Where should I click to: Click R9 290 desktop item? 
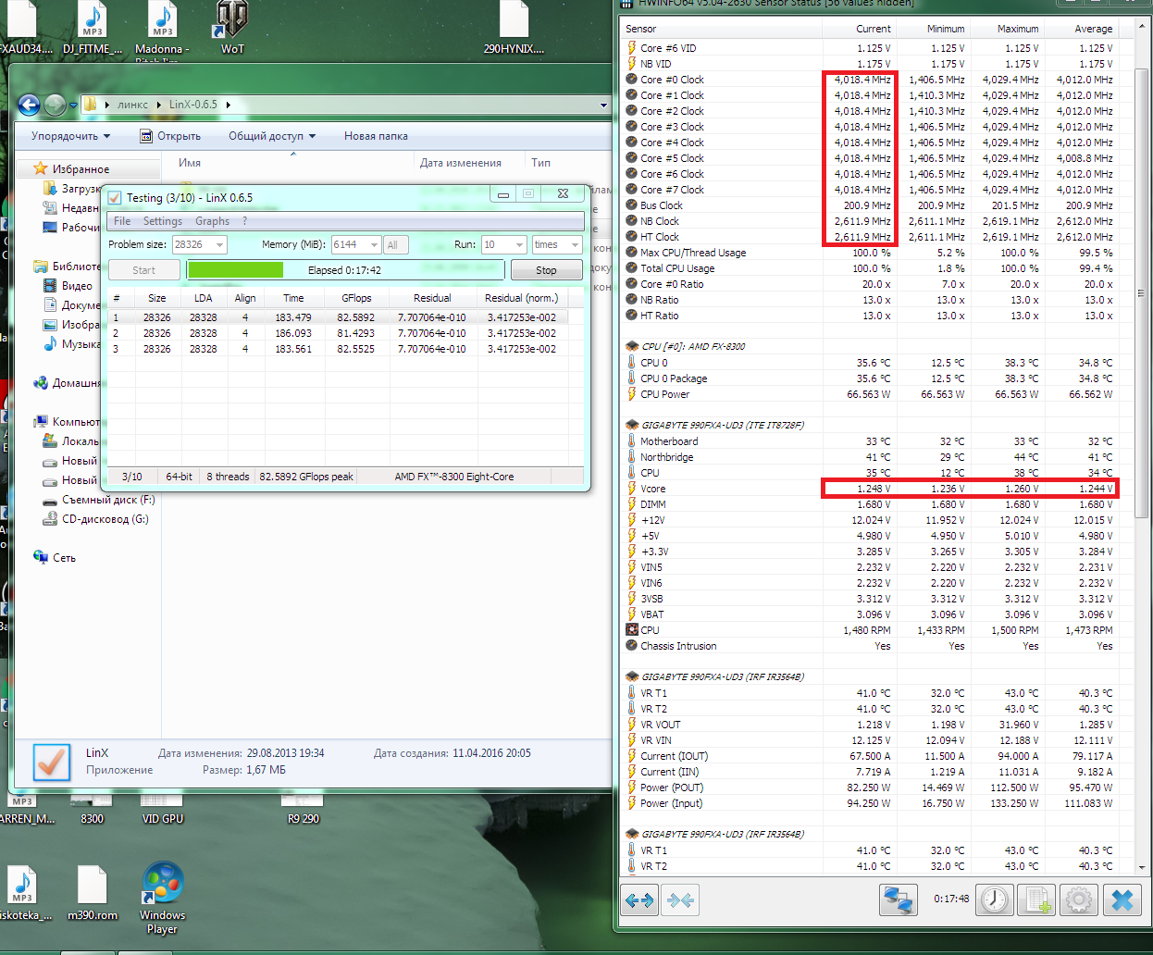click(x=304, y=811)
